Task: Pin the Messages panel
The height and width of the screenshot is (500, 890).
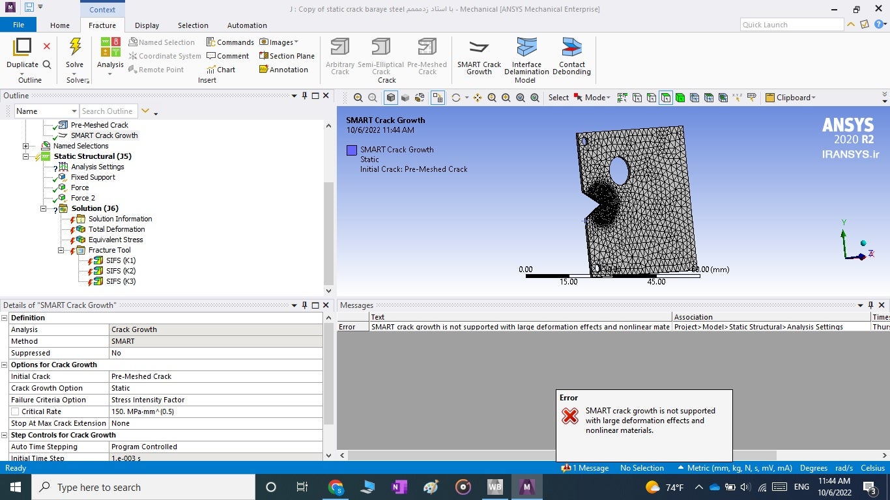Action: coord(870,305)
